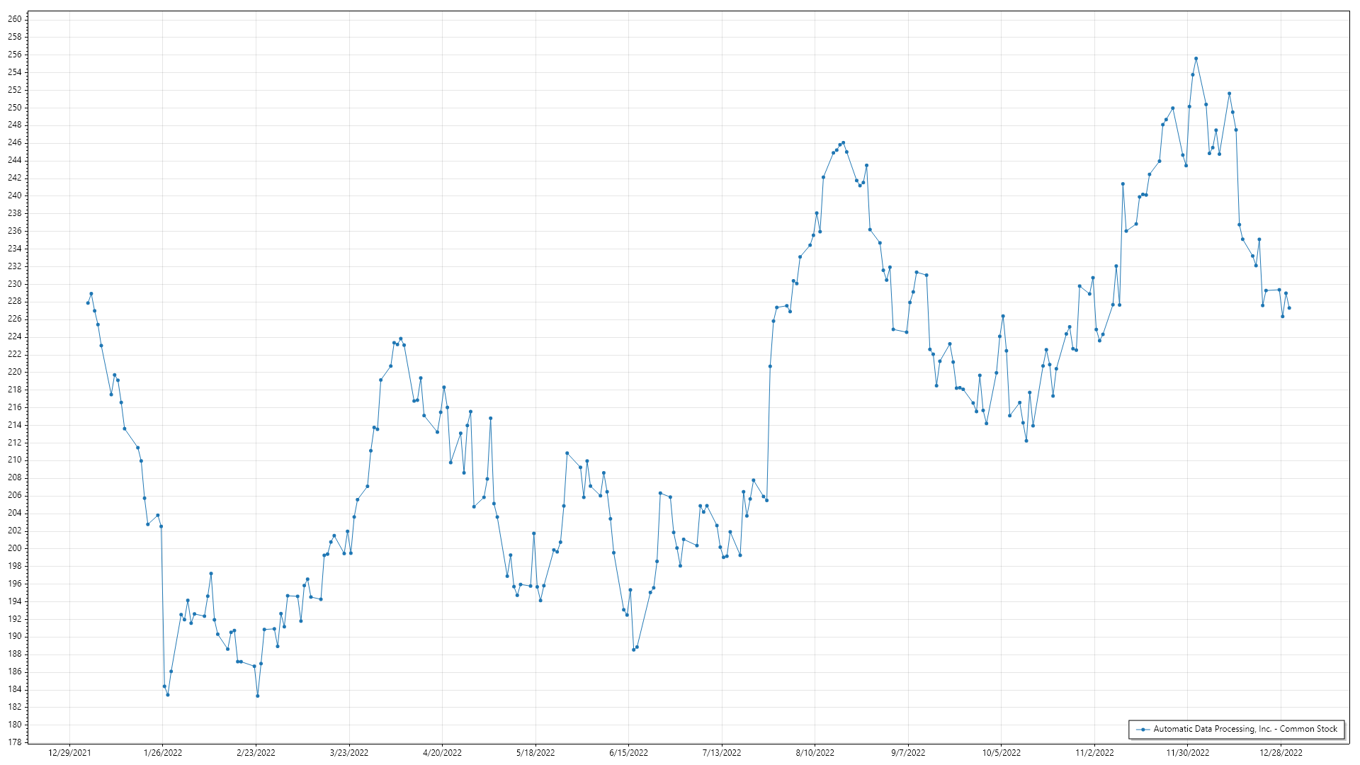Click the highest data point near 256
1360x765 pixels.
(x=1196, y=59)
